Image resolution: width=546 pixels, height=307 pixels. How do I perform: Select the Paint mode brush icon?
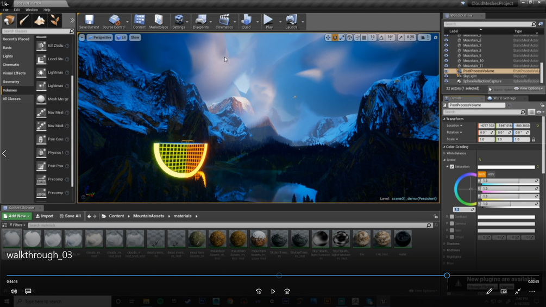[x=24, y=20]
